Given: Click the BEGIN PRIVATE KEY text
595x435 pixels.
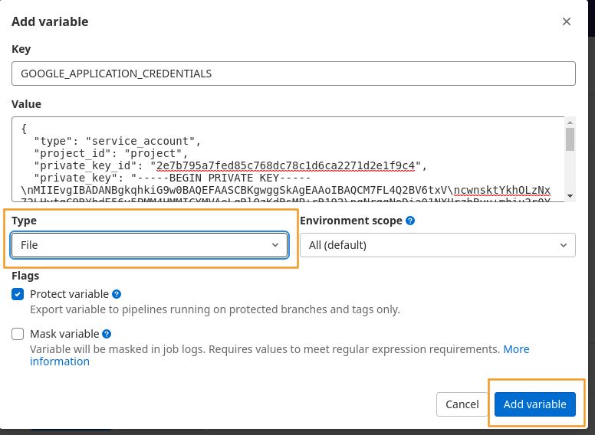Looking at the screenshot, I should click(x=224, y=178).
